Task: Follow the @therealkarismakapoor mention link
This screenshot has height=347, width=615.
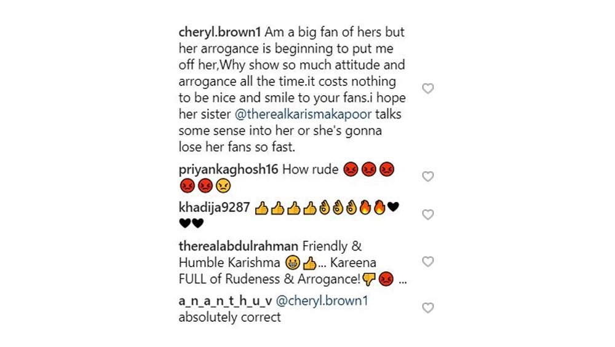Action: pos(303,114)
